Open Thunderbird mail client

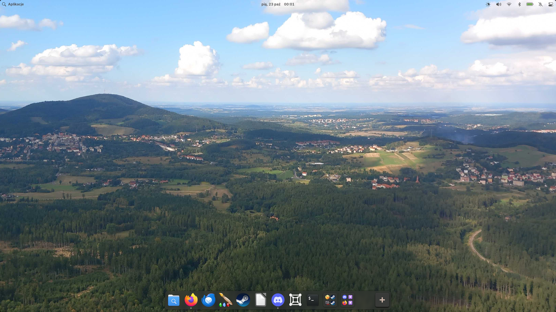click(209, 300)
